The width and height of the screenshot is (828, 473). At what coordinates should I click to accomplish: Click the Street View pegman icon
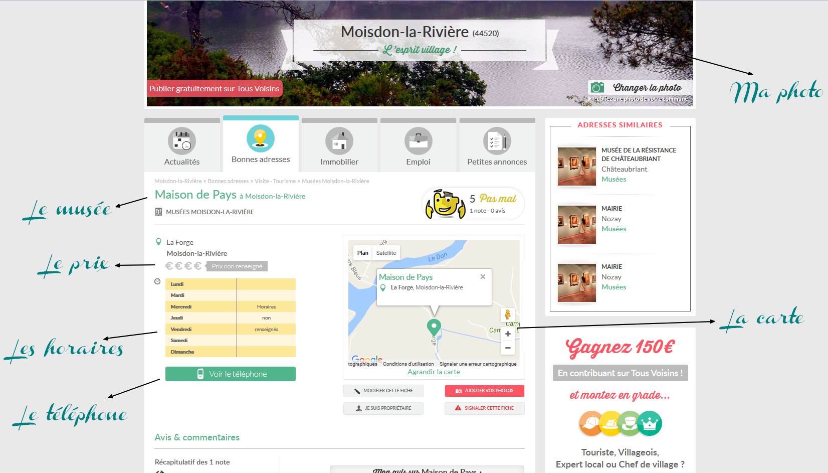click(507, 314)
